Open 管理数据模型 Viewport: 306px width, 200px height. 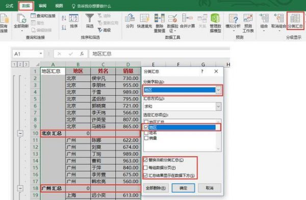click(x=215, y=23)
